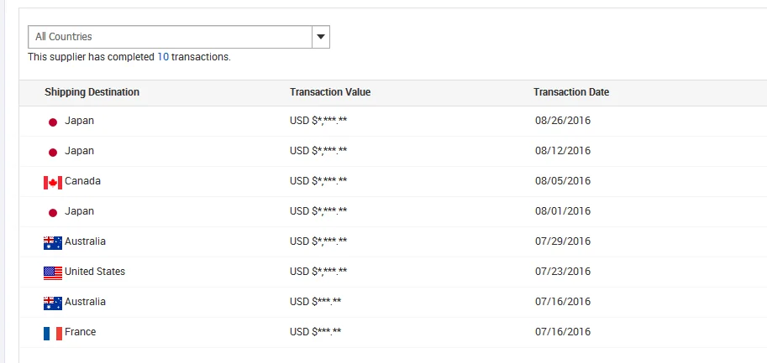Click the Japan flag in the 08/12/2016 row
767x363 pixels.
pos(53,152)
